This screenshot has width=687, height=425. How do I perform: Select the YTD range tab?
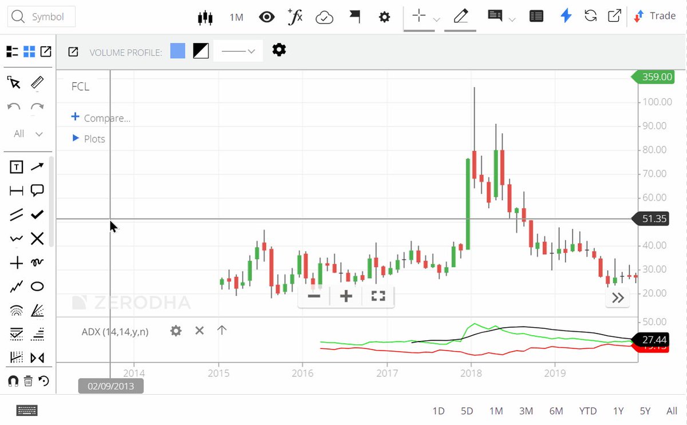click(x=587, y=411)
